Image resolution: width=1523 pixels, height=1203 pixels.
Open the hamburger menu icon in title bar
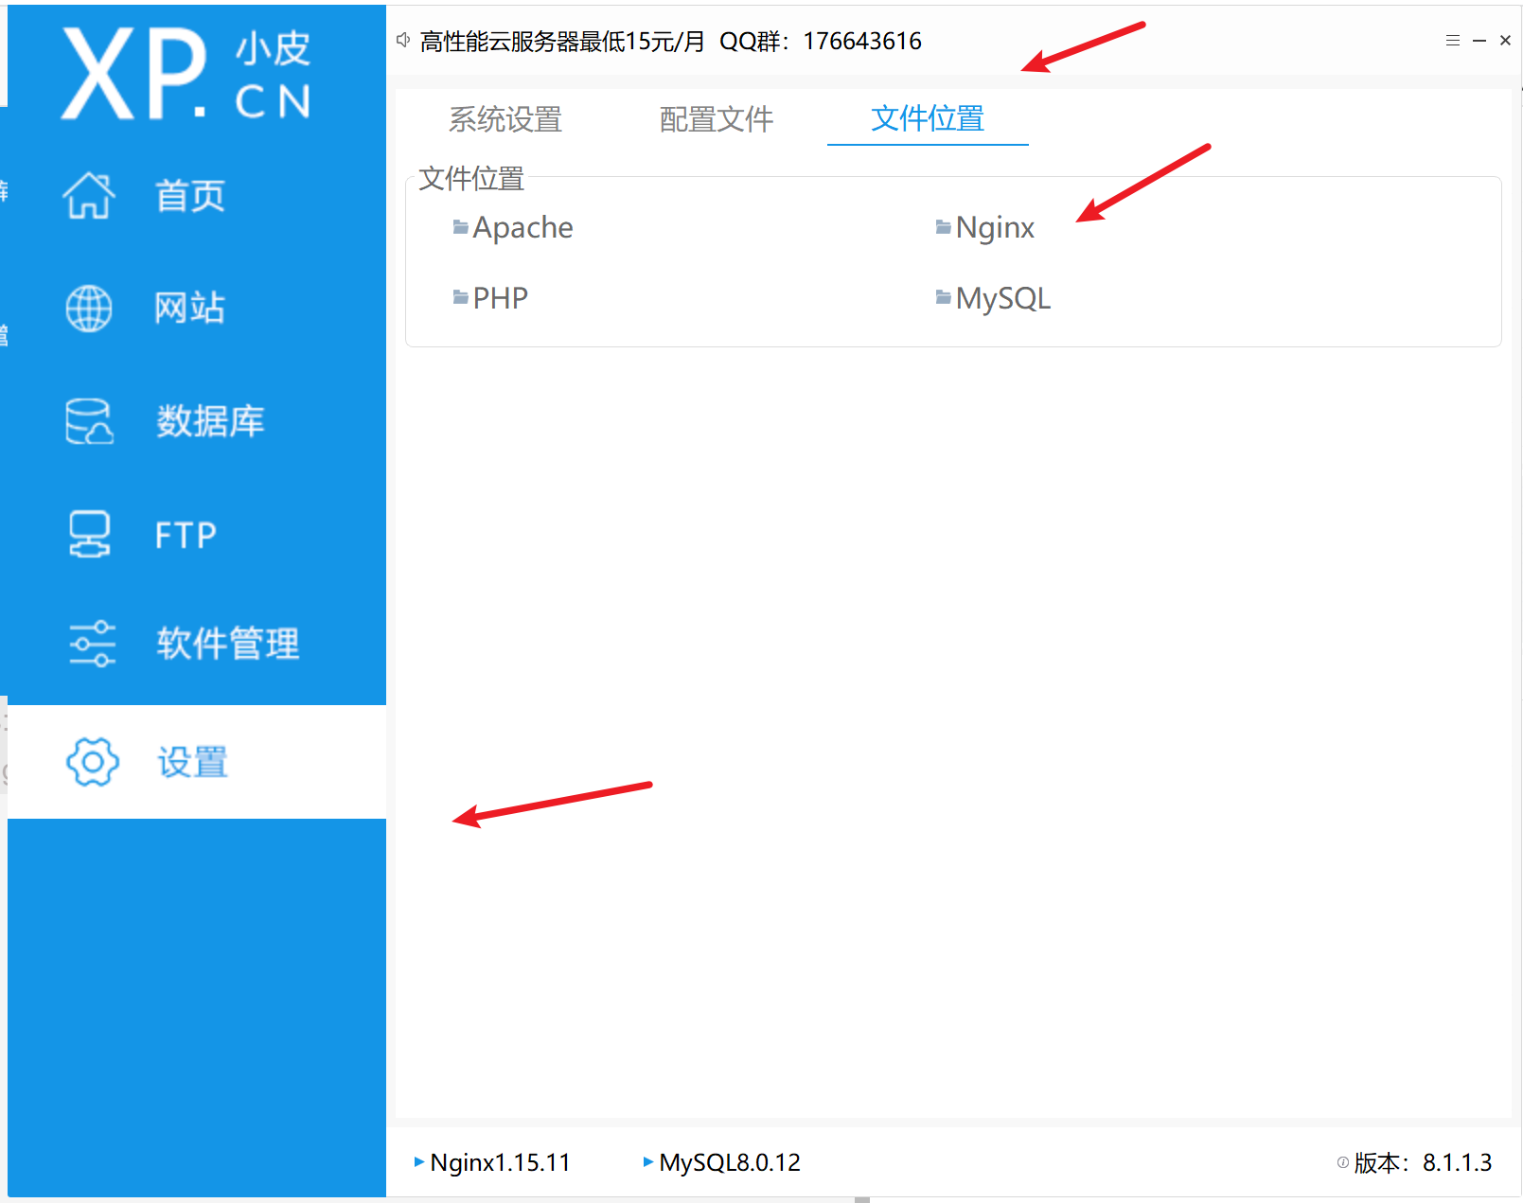(1453, 41)
